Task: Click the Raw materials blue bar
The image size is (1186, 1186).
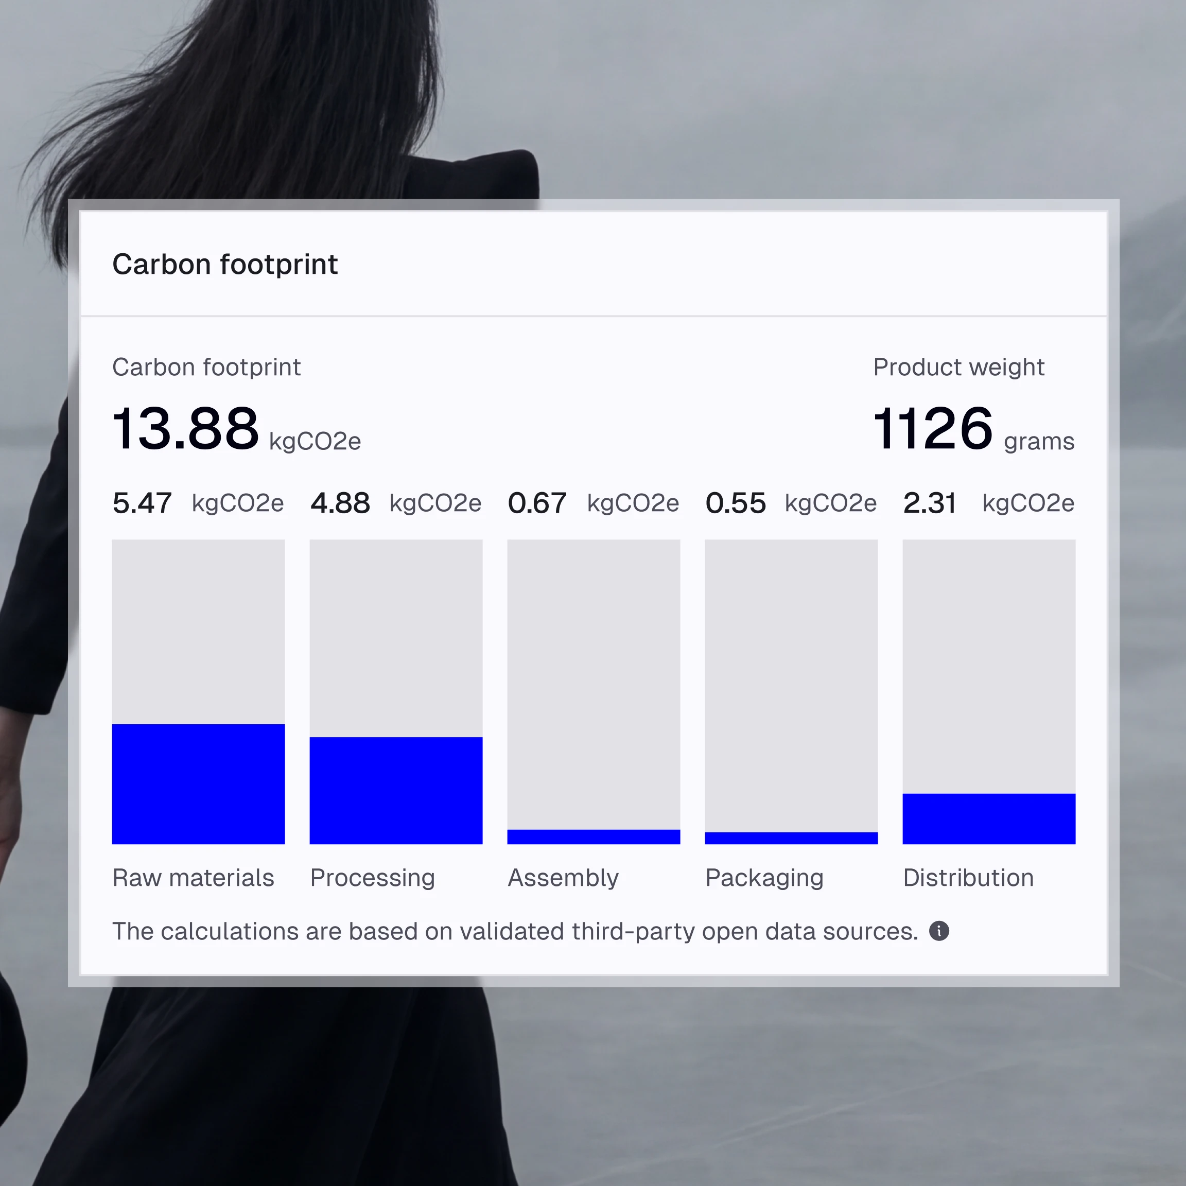Action: coord(198,783)
